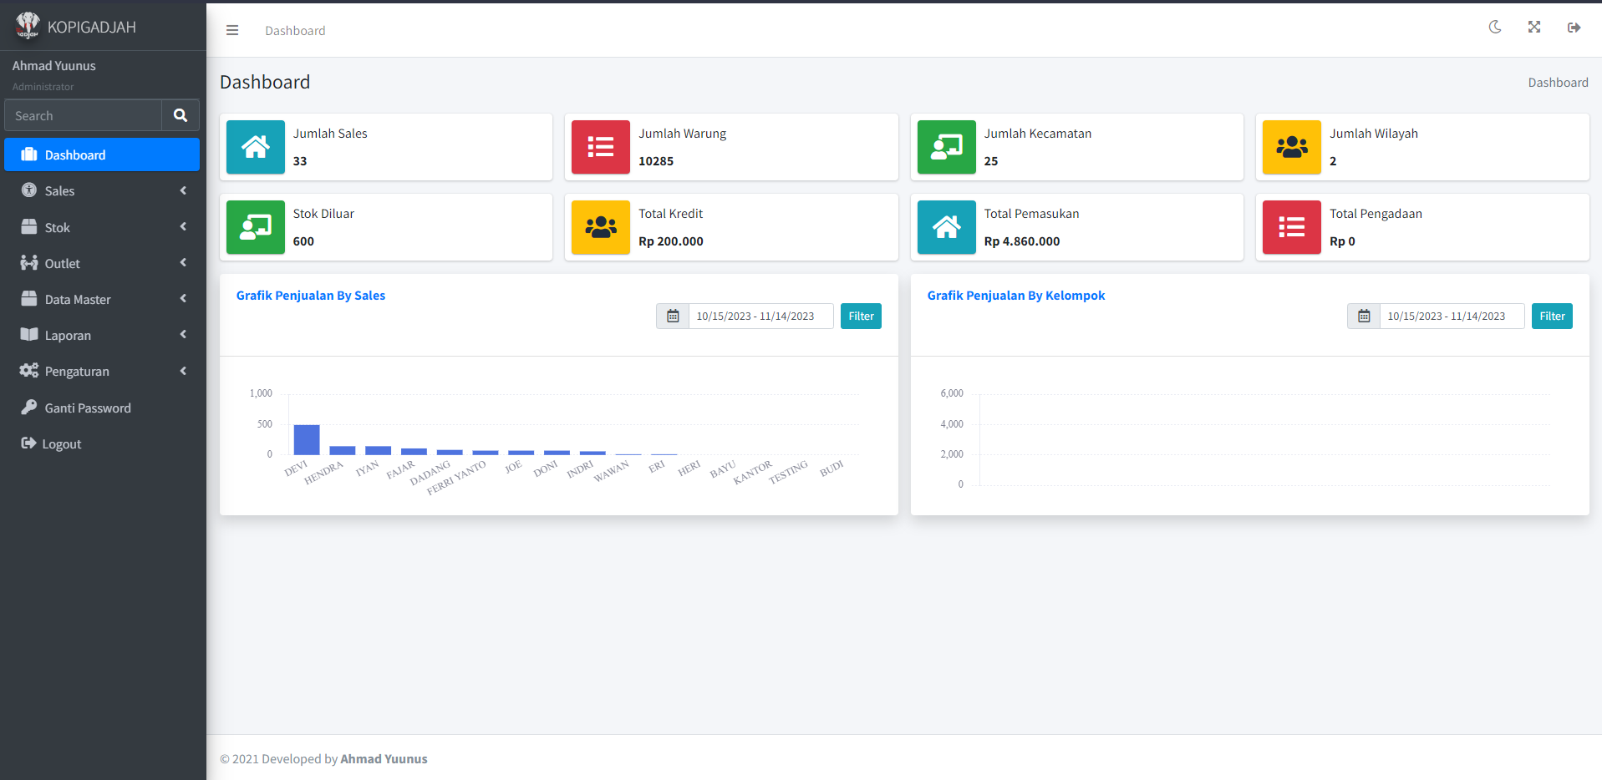Toggle fullscreen with the expand icon
This screenshot has height=780, width=1602.
point(1534,28)
